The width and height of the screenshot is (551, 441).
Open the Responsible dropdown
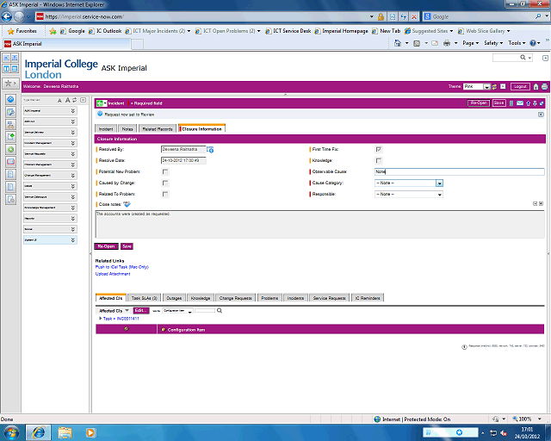409,194
